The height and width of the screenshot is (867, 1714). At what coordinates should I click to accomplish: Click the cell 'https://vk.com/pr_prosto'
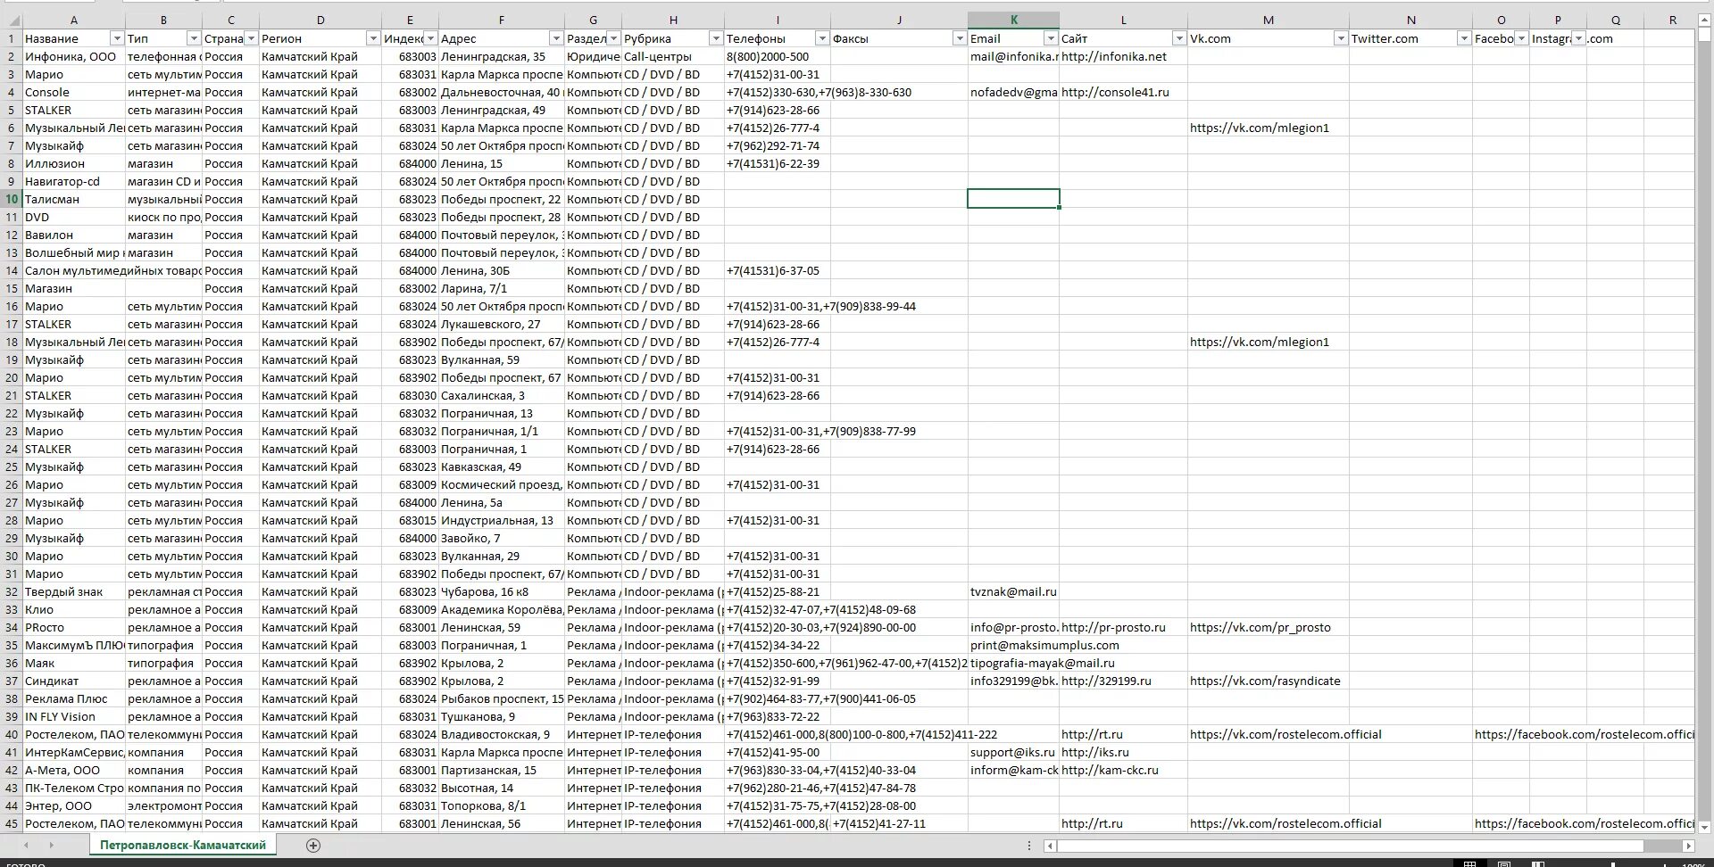[x=1269, y=627]
